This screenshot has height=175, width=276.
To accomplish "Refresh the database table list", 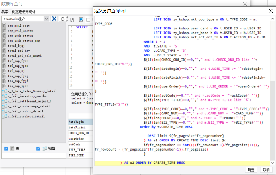I will click(62, 19).
